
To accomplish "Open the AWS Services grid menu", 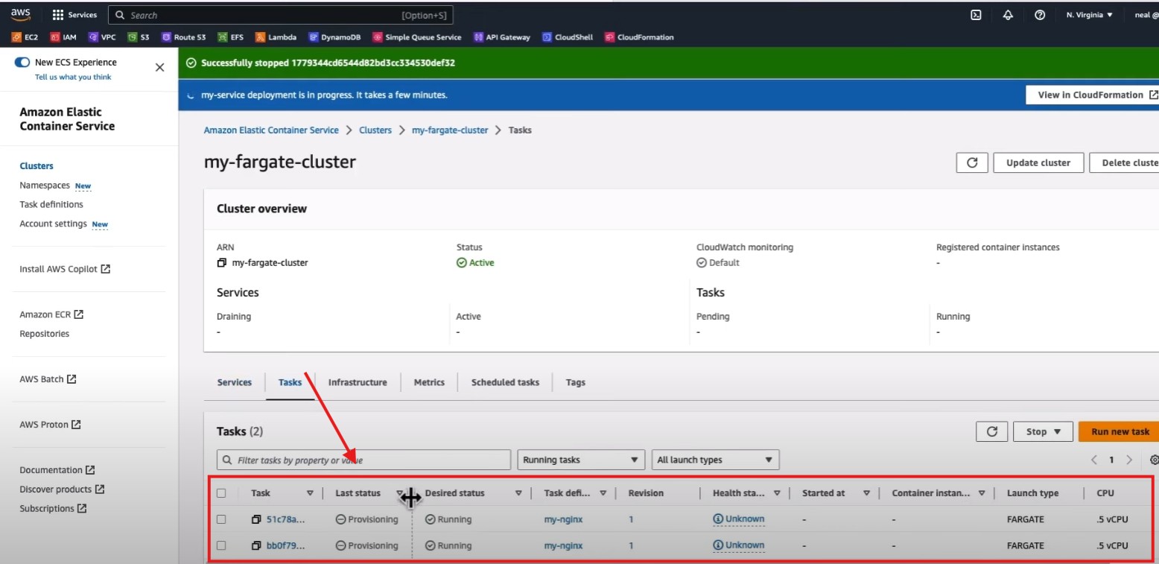I will (74, 15).
